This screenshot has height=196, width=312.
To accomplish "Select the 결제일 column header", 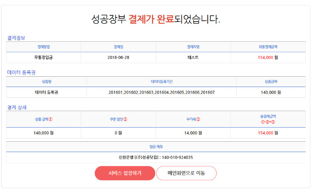I will point(119,47).
